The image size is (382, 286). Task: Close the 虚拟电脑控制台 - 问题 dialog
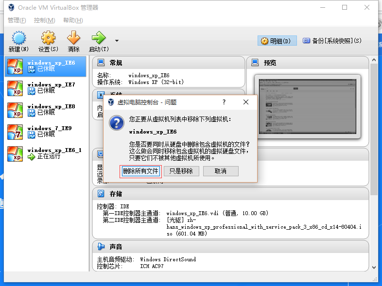point(246,102)
